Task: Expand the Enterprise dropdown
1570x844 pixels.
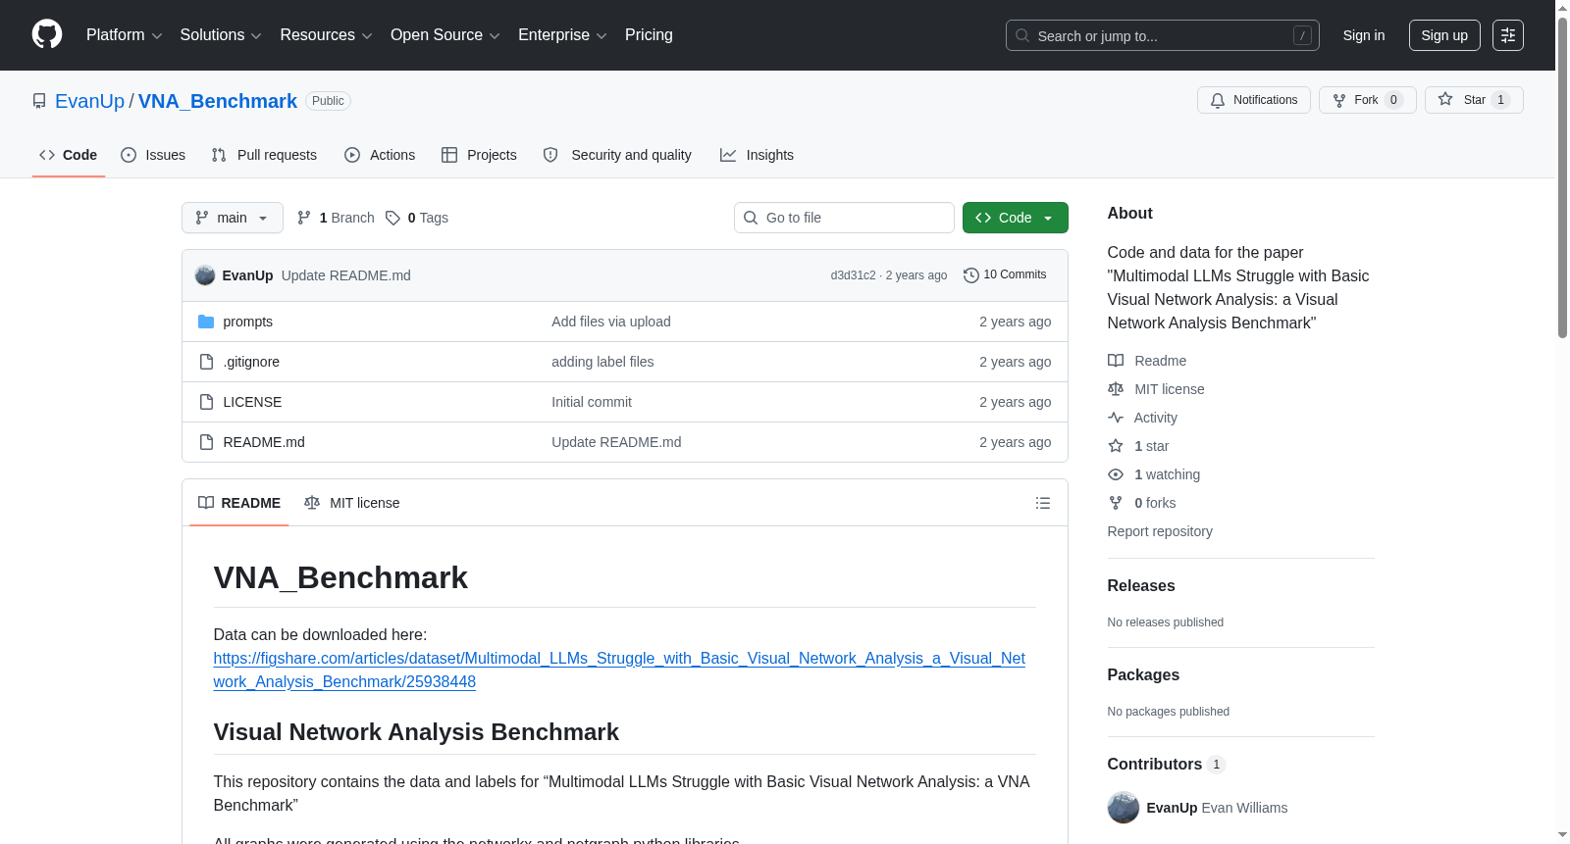Action: point(562,35)
